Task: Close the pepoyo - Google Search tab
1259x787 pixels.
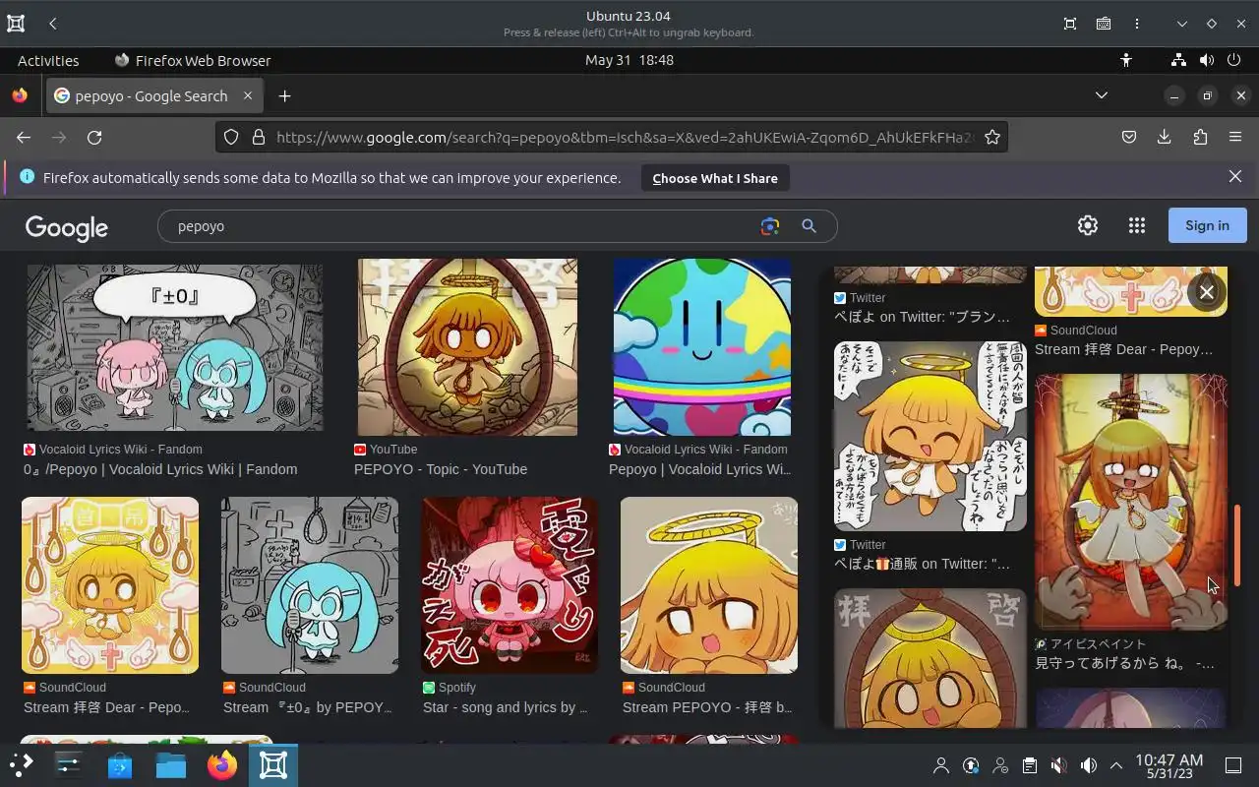Action: [x=248, y=95]
